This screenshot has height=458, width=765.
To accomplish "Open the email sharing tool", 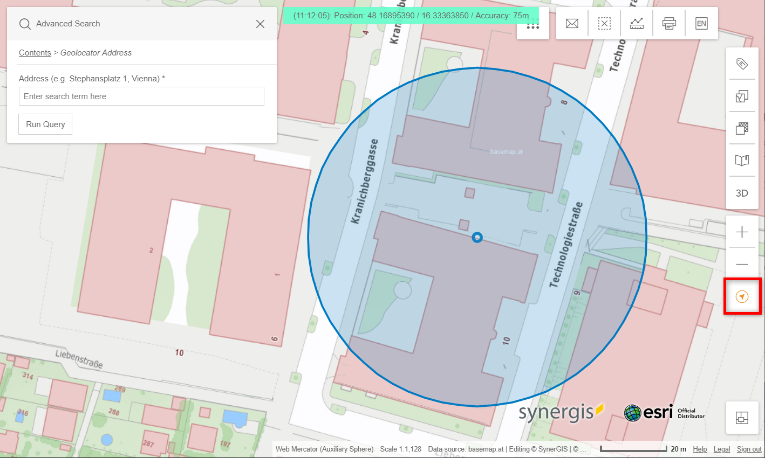I will [572, 23].
